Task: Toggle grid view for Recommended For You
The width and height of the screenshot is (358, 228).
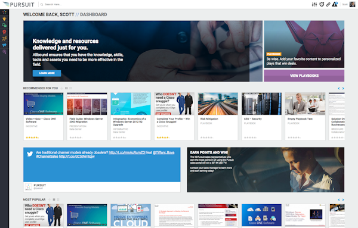Action: [71, 88]
